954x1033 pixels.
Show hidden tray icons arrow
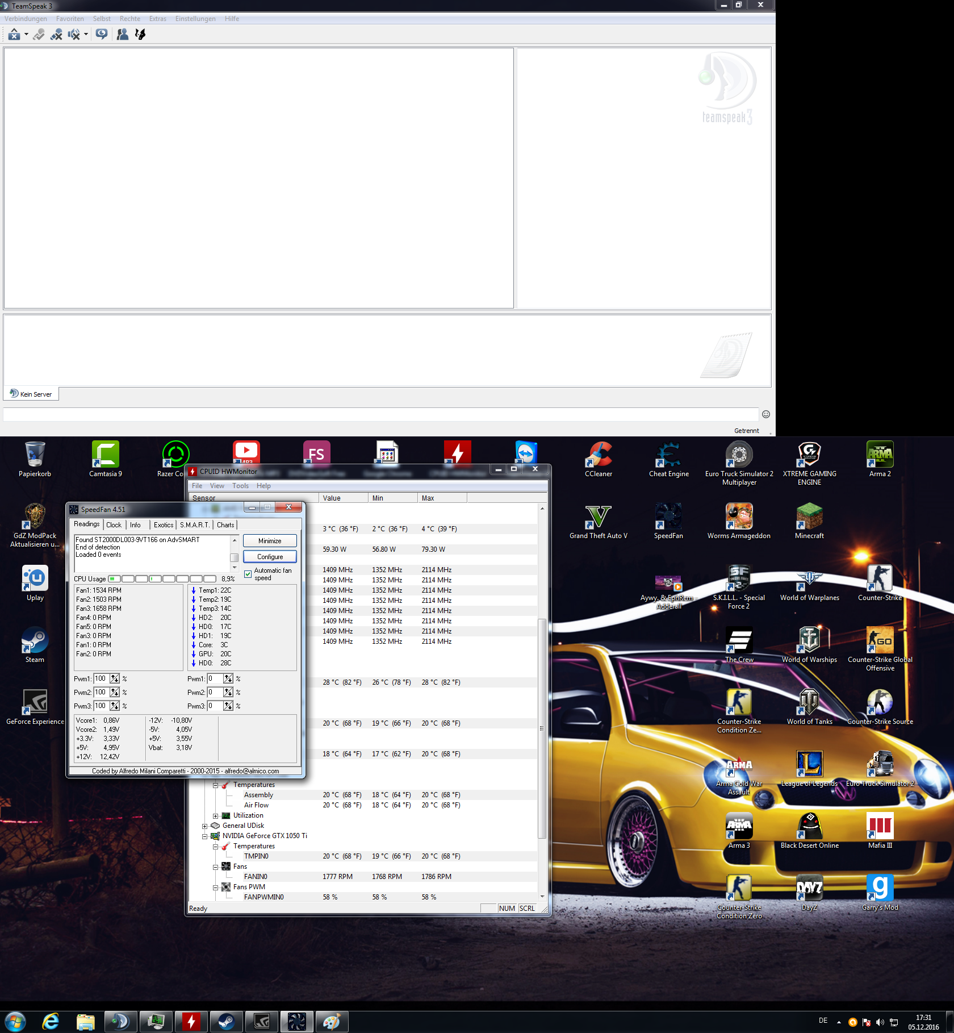pos(839,1022)
